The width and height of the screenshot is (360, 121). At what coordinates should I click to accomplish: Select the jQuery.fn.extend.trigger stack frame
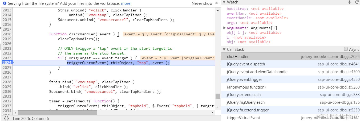(x=290, y=110)
